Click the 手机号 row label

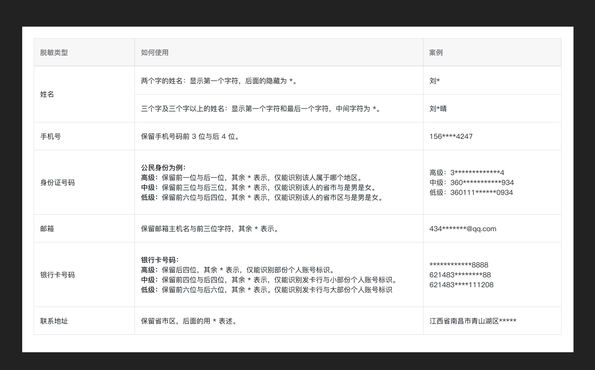[51, 136]
